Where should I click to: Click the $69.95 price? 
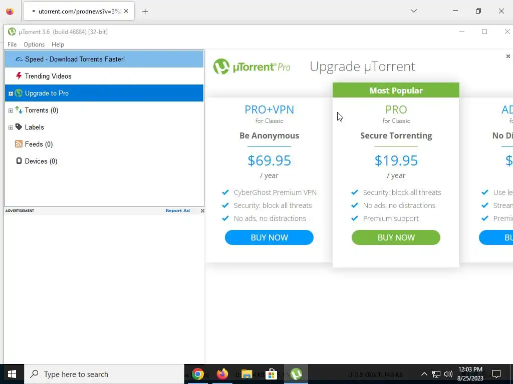[x=269, y=160]
